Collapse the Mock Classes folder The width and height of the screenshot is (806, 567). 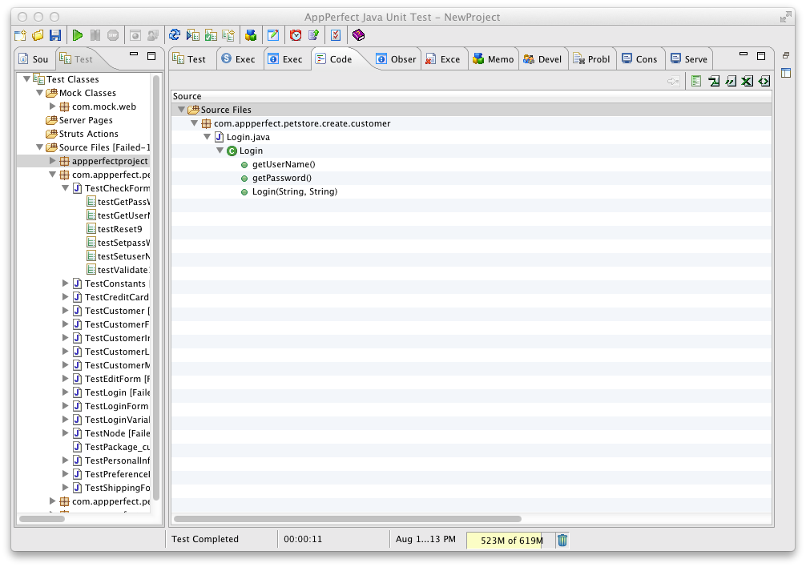click(x=39, y=93)
